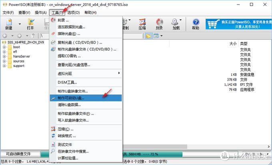Viewport: 272px width, 165px height.
Task: Select 转换格式... menu entry
Action: (x=86, y=136)
